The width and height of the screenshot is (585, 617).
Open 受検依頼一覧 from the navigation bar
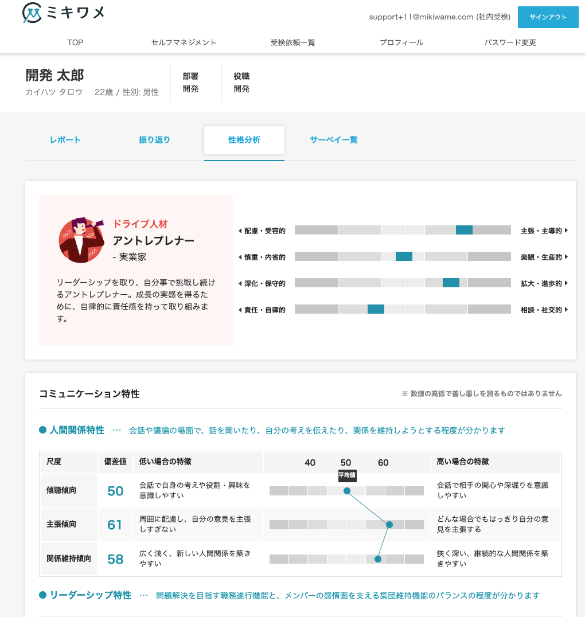[292, 42]
